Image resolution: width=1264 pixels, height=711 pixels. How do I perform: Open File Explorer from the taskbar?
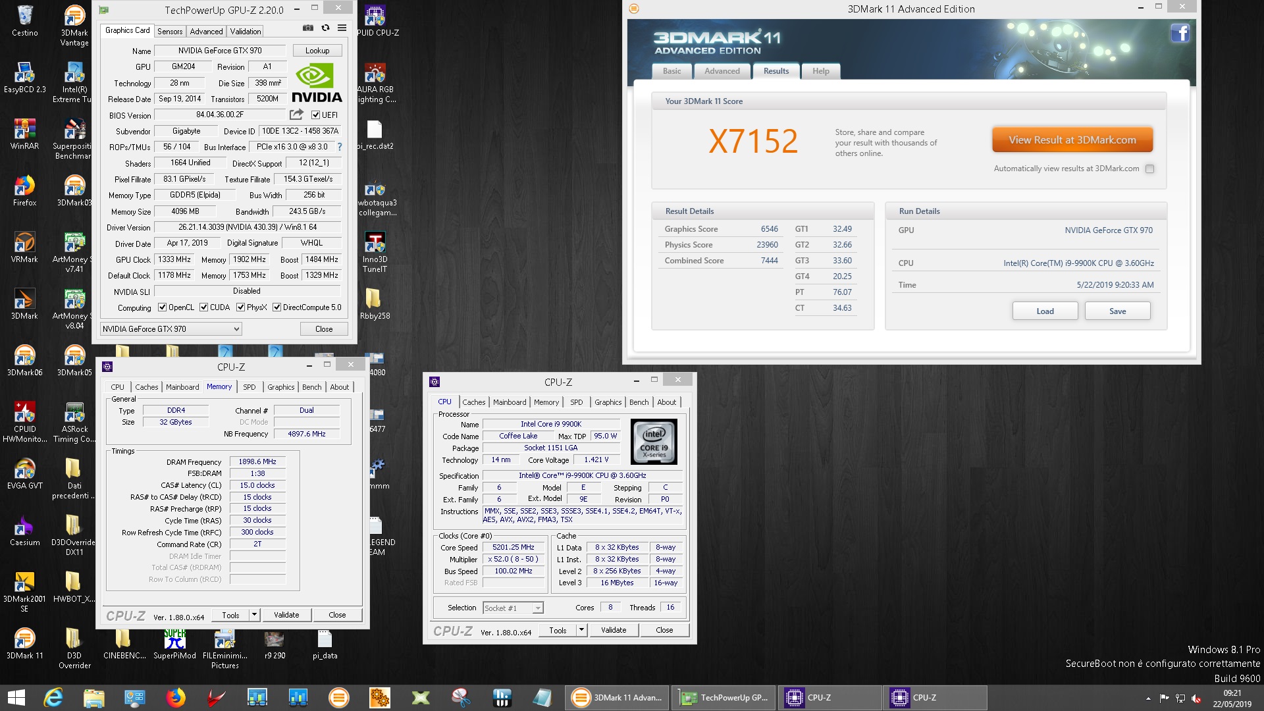[94, 698]
